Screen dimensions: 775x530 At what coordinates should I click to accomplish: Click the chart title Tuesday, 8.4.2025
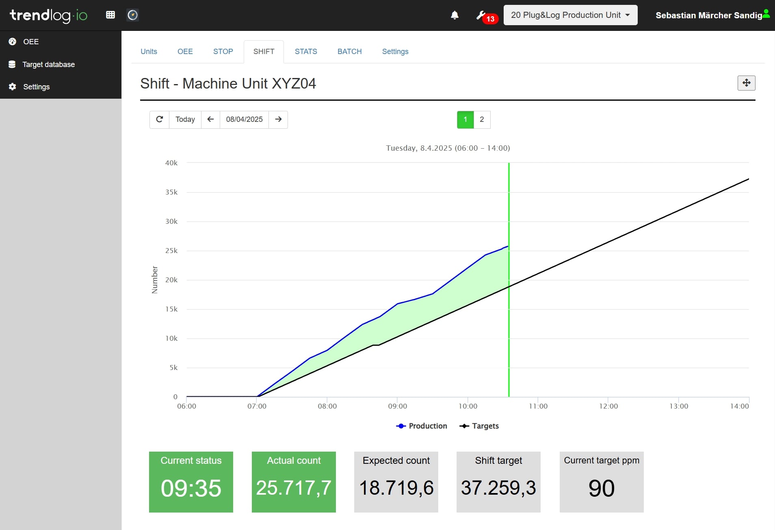point(448,148)
